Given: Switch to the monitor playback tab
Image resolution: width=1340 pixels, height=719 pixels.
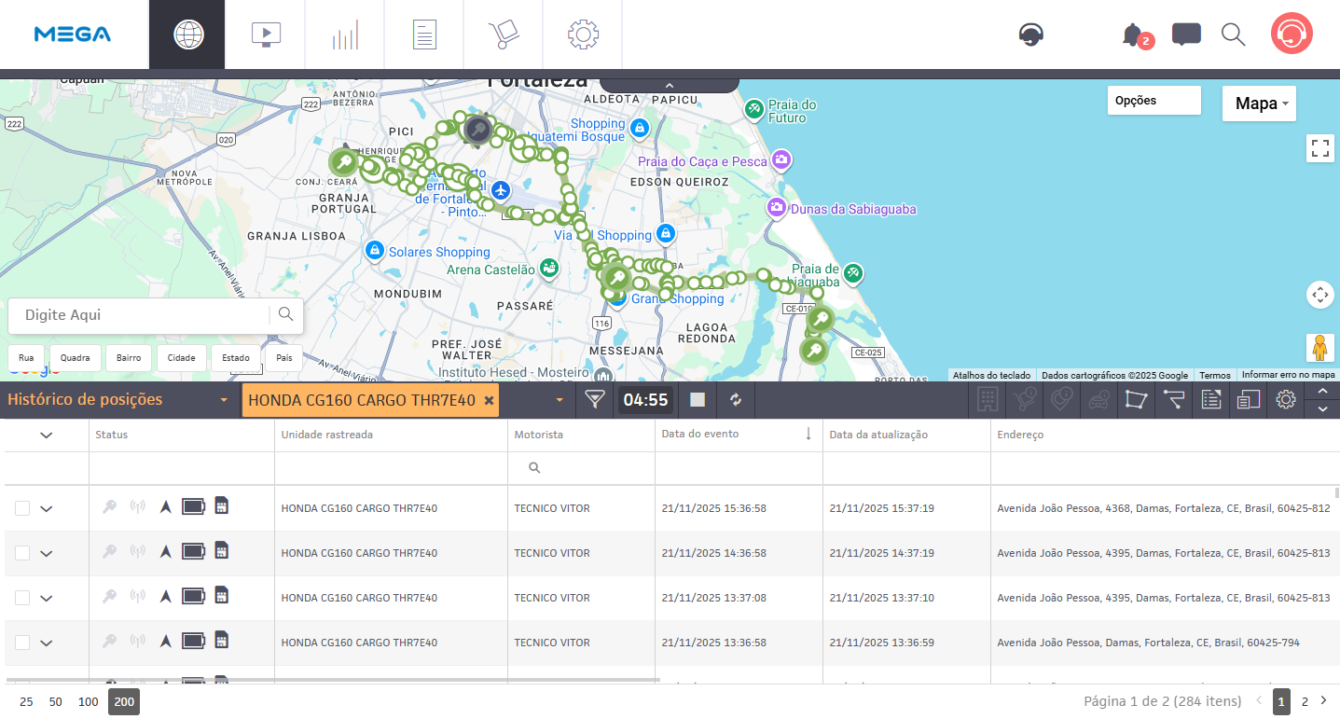Looking at the screenshot, I should coord(266,35).
